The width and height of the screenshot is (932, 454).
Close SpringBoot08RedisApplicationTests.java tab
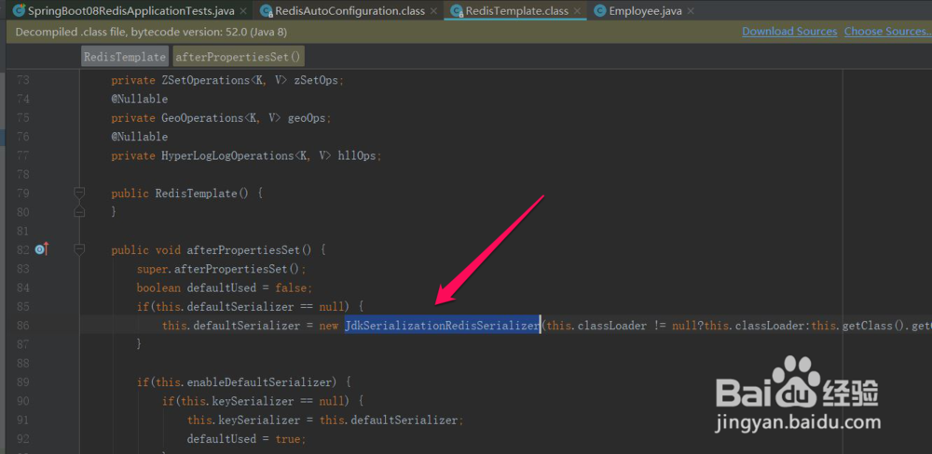[x=242, y=11]
